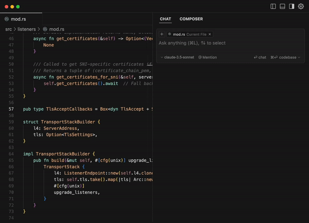The width and height of the screenshot is (309, 223).
Task: Toggle the bottom panel layout icon
Action: pos(282,7)
